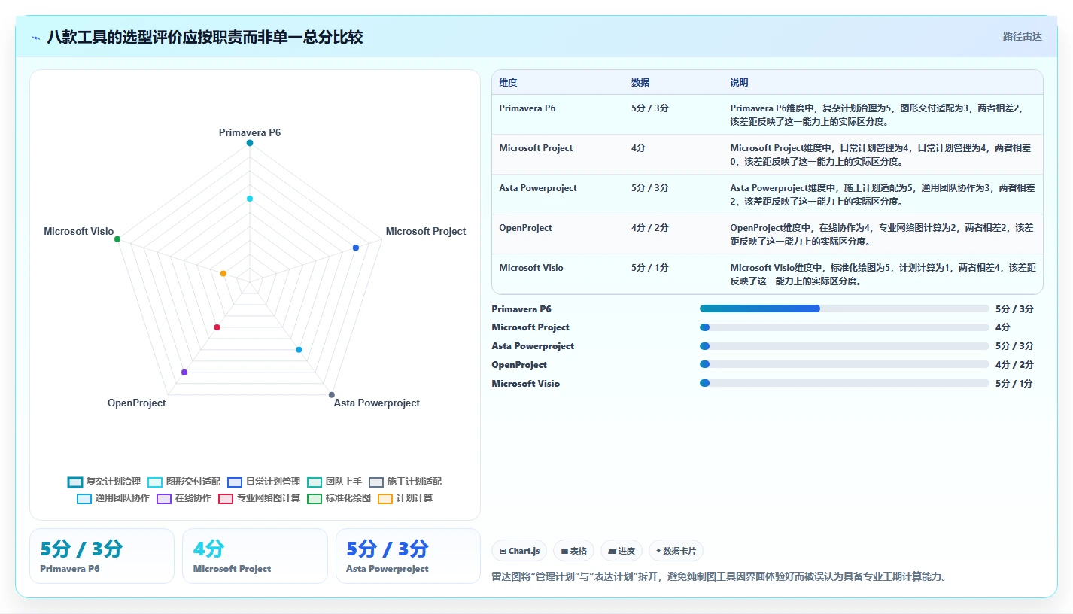Select the Microsoft Visio progress bar
Viewport: 1073px width, 614px height.
pos(844,383)
